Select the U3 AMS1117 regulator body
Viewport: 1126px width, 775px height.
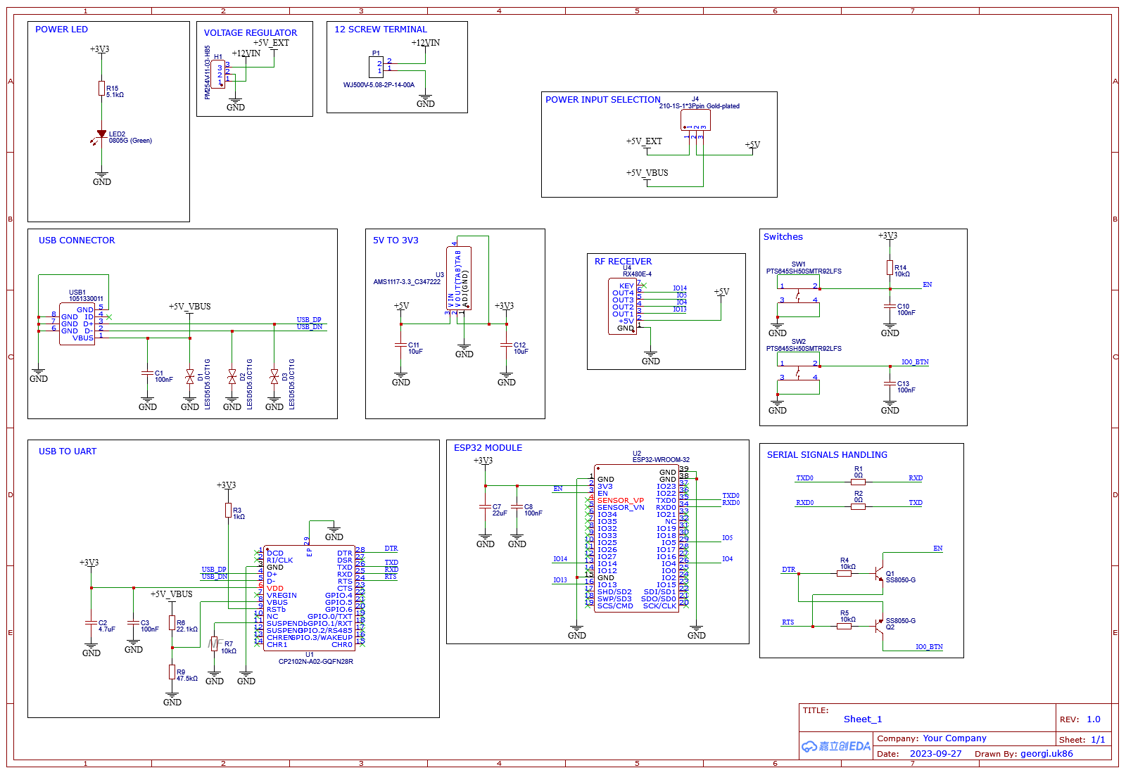tap(459, 278)
